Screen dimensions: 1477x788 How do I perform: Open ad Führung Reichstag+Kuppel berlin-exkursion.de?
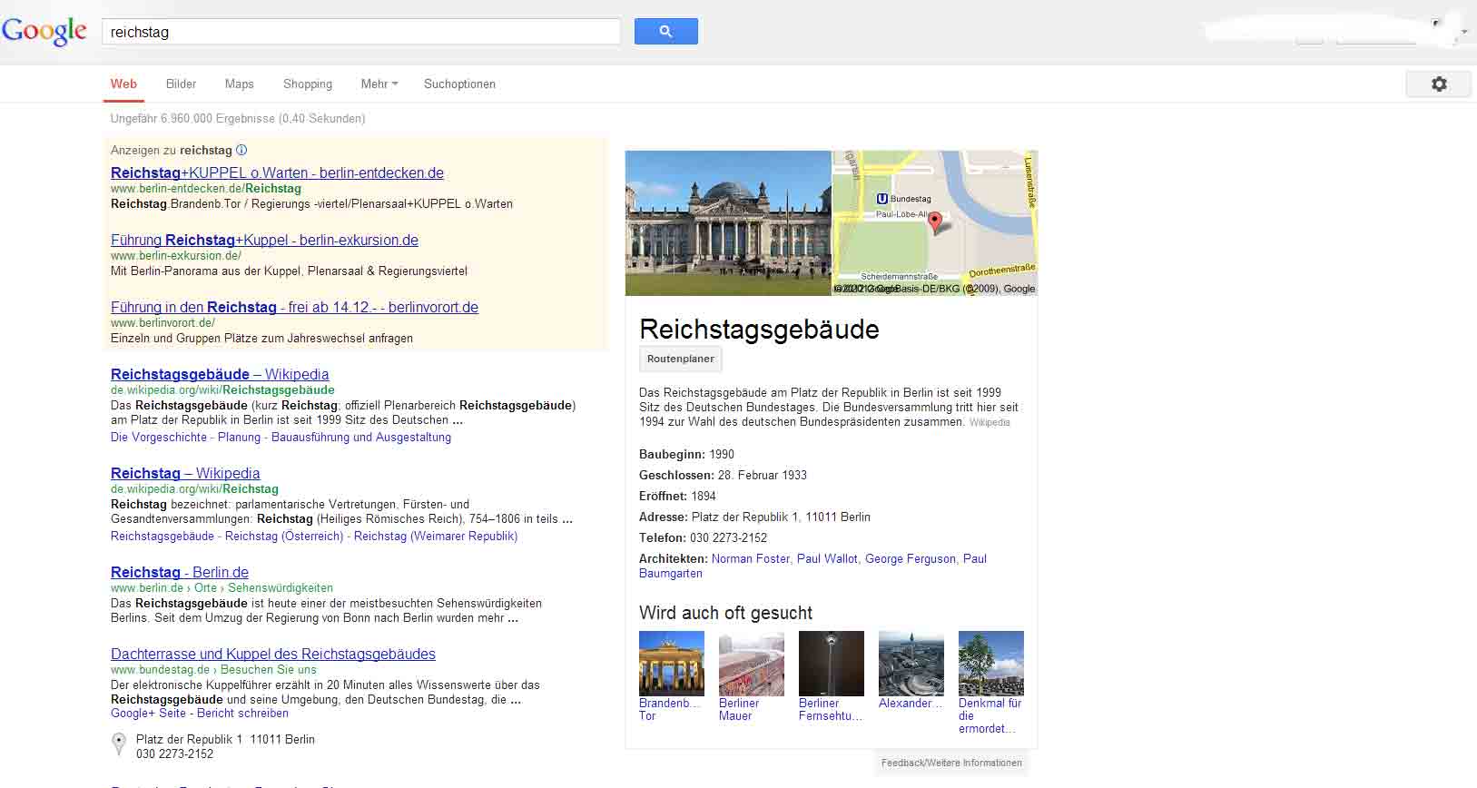(264, 240)
